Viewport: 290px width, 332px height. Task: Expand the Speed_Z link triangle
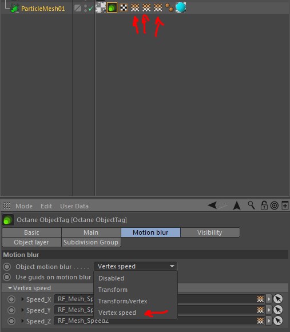point(22,321)
